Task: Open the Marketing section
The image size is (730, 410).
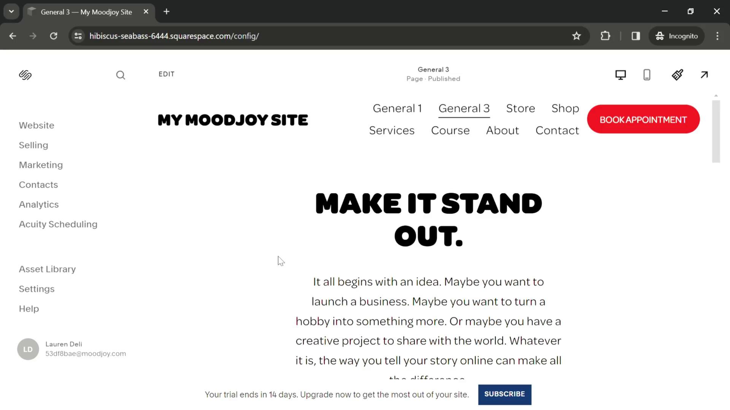Action: pyautogui.click(x=41, y=165)
